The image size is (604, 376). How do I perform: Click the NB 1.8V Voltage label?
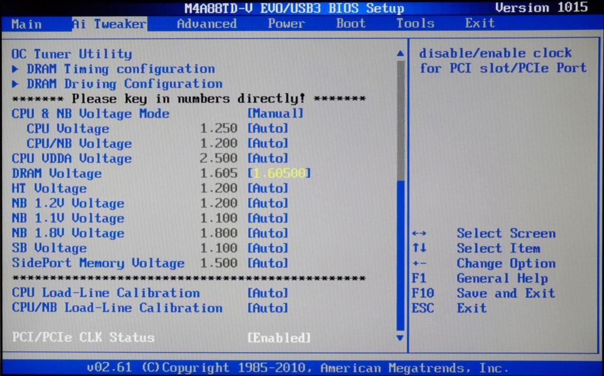pyautogui.click(x=68, y=234)
